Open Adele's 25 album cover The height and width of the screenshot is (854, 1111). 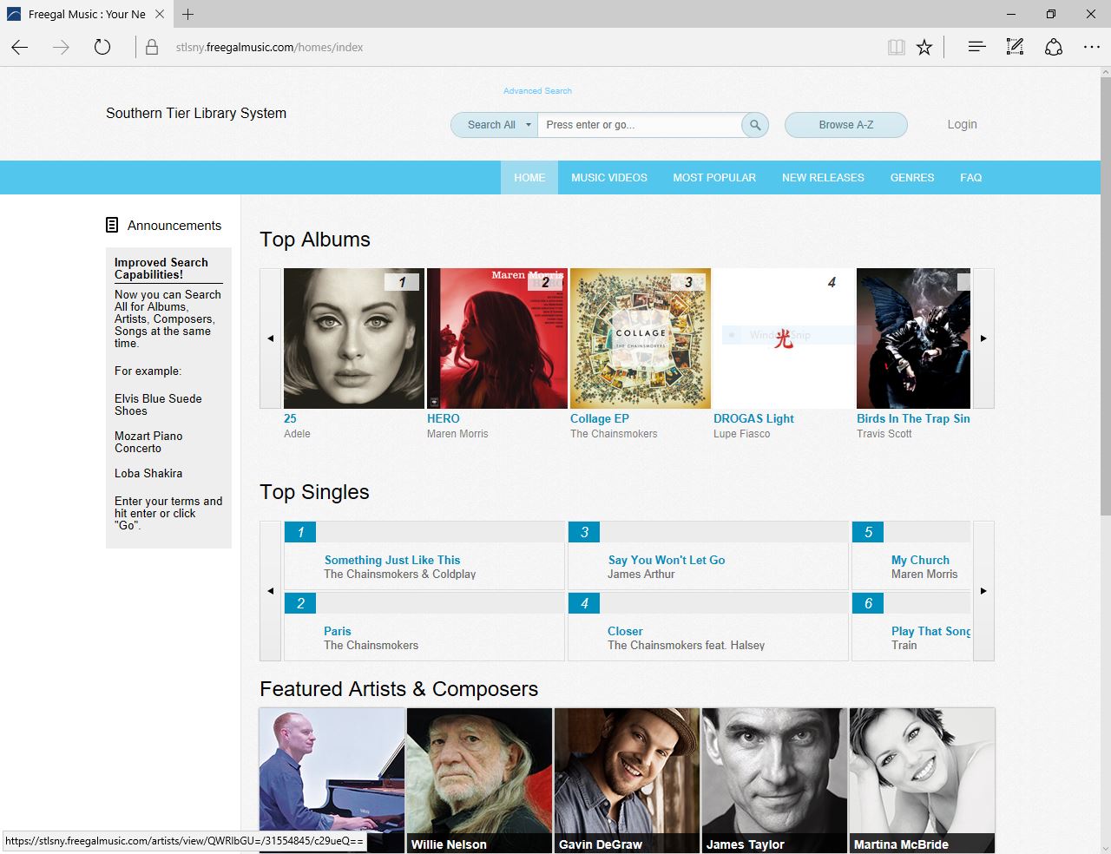(x=353, y=338)
